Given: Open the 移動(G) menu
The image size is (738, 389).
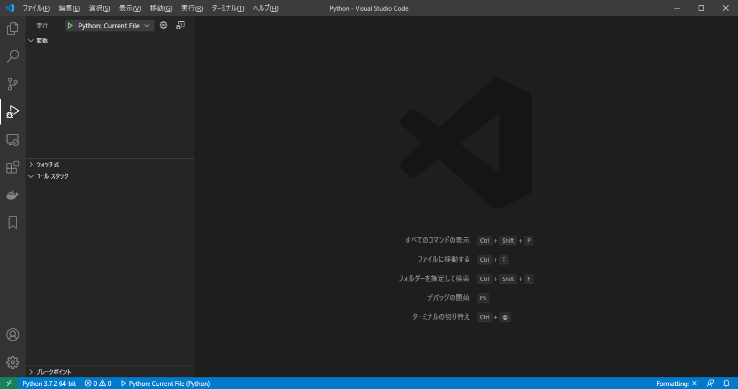Looking at the screenshot, I should (x=161, y=8).
